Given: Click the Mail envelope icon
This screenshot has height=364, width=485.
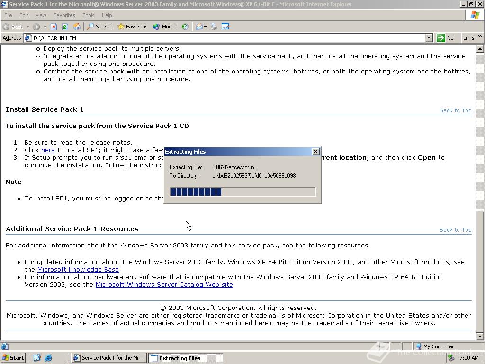Looking at the screenshot, I should pyautogui.click(x=199, y=27).
